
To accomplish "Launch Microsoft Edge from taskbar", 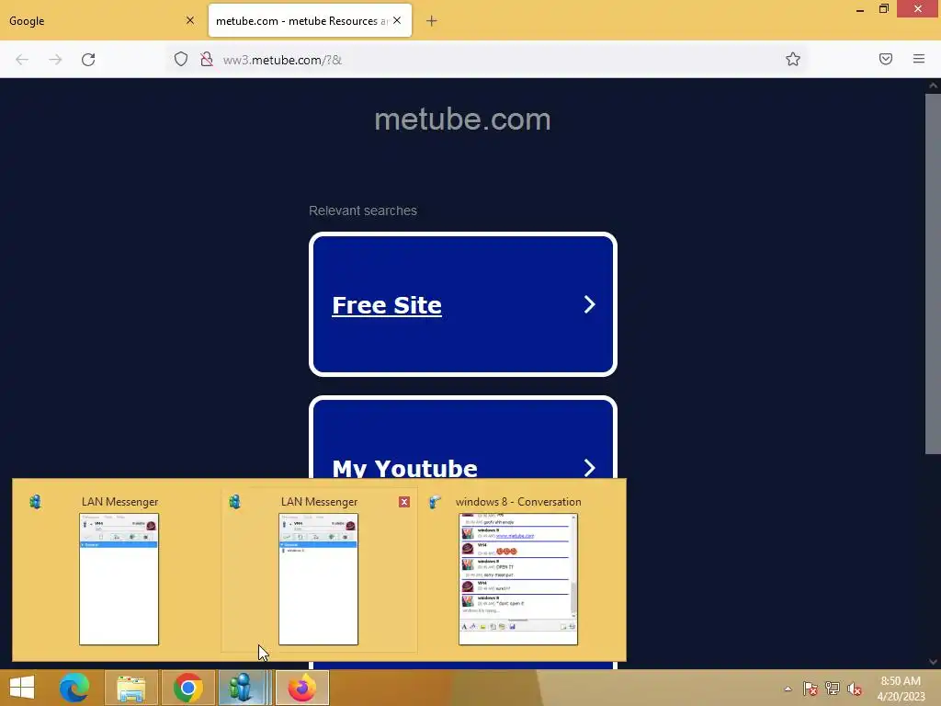I will (74, 688).
